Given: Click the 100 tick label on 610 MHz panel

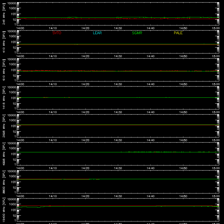Looking at the screenshot, I should click(13, 70).
